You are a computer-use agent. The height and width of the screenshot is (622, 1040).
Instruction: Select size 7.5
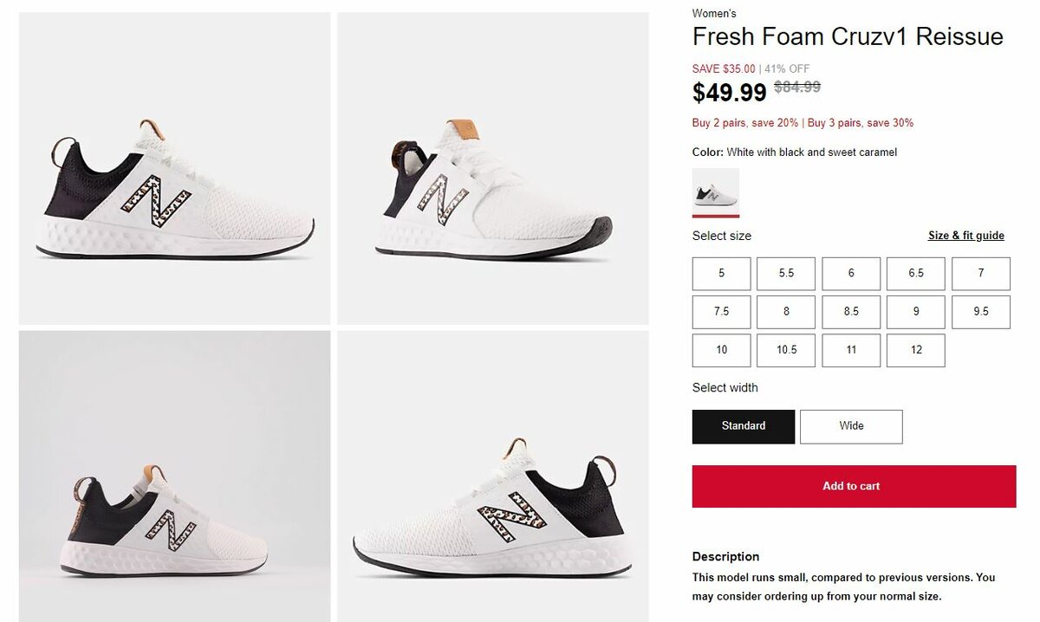point(721,312)
